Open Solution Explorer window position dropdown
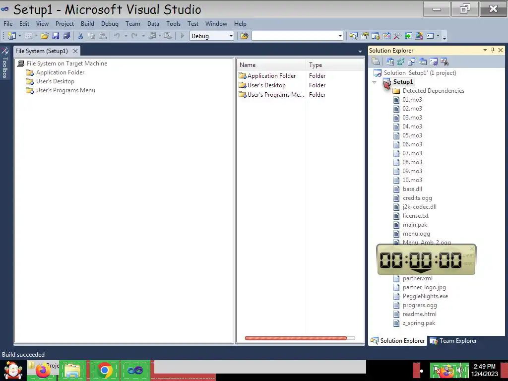The width and height of the screenshot is (508, 381). click(x=485, y=50)
